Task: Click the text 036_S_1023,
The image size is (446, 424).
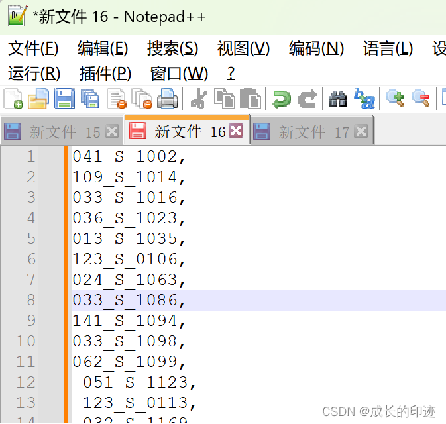Action: pyautogui.click(x=129, y=219)
